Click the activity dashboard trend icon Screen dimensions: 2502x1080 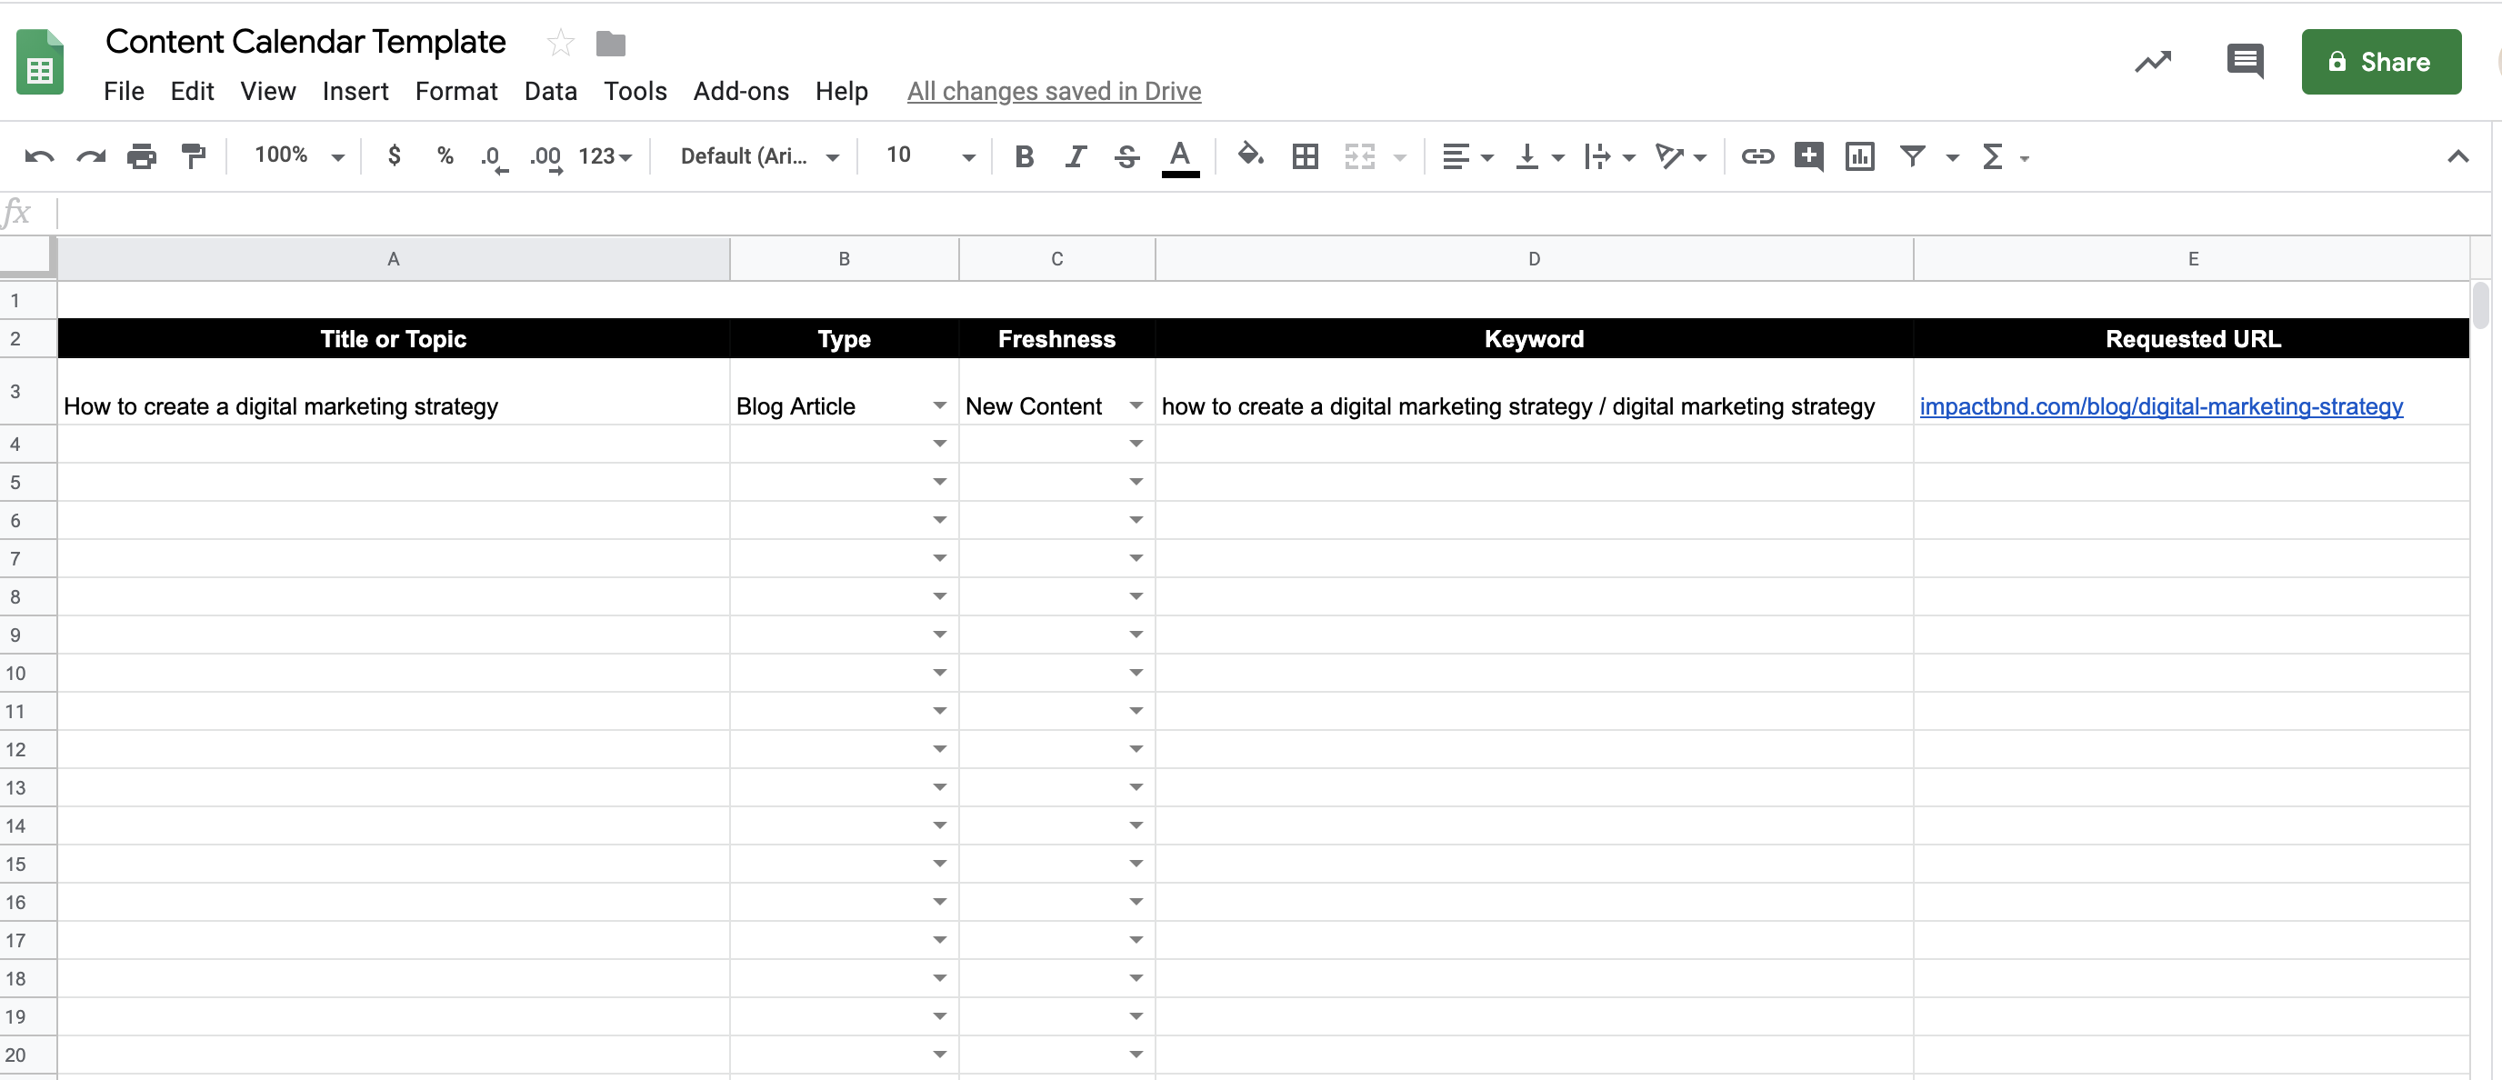2152,62
